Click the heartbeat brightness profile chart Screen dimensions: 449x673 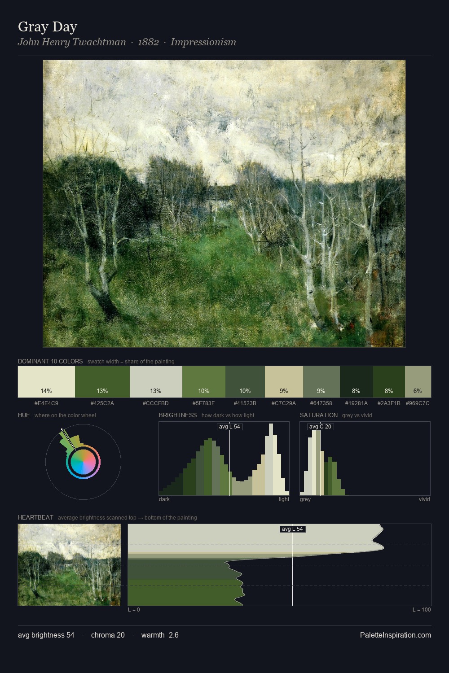click(279, 565)
